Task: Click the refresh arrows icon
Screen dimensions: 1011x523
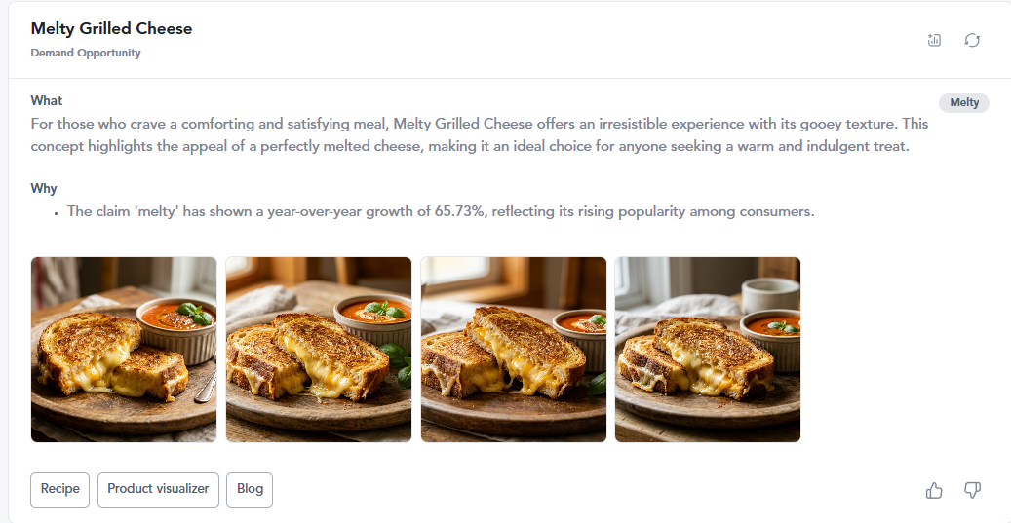Action: (x=972, y=40)
